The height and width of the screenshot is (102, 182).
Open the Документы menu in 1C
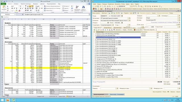pyautogui.click(x=118, y=4)
